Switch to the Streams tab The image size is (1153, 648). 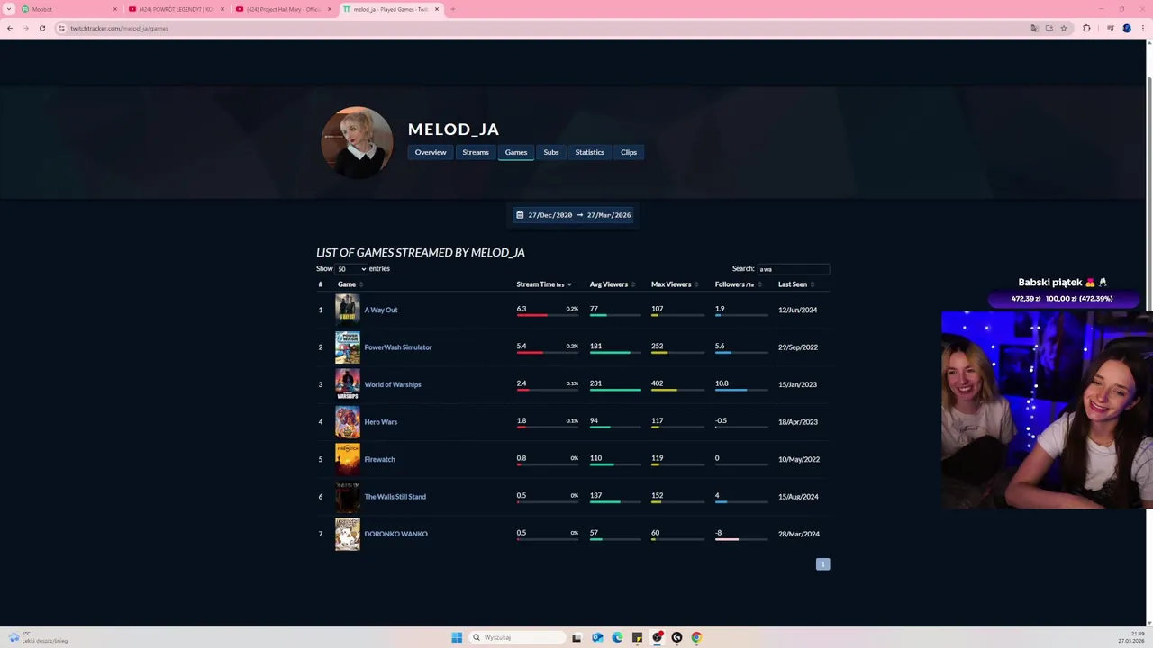tap(476, 152)
